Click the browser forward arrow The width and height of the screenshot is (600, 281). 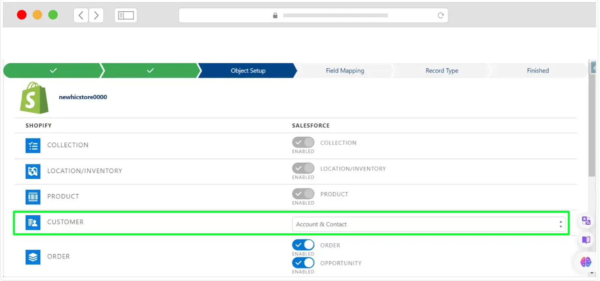click(96, 15)
